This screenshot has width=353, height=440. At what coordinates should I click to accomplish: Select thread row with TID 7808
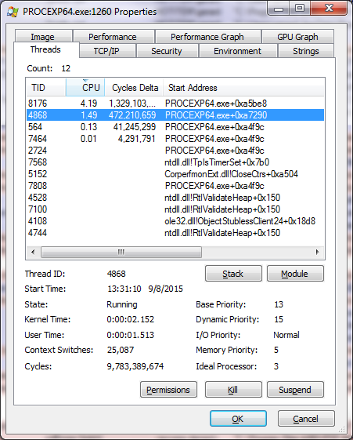point(175,186)
